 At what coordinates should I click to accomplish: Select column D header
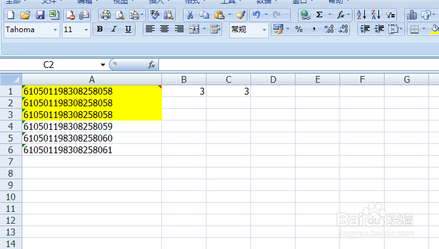(273, 80)
